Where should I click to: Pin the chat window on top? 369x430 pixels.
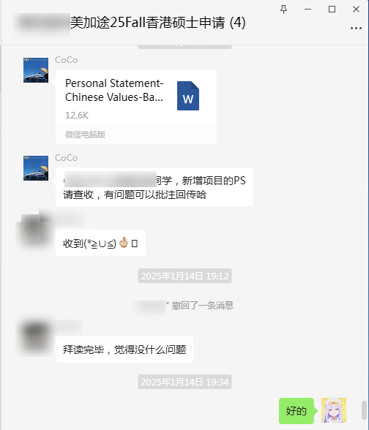coord(283,10)
